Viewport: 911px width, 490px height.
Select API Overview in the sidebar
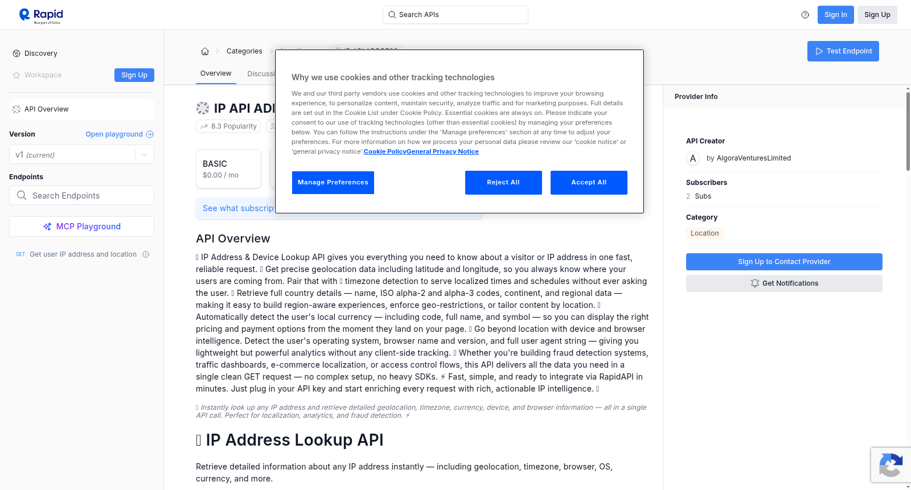pos(81,109)
